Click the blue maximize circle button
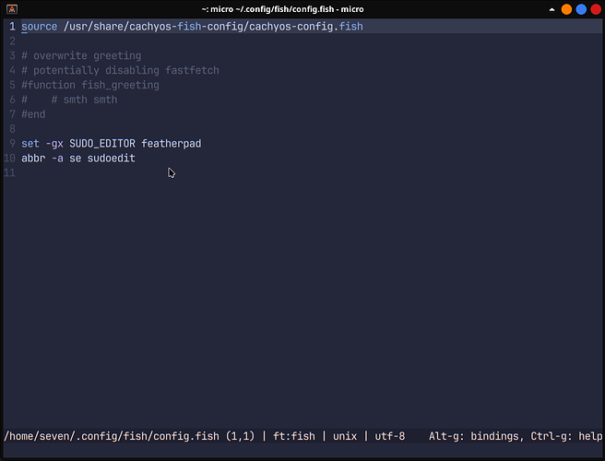Viewport: 605px width, 461px height. [x=581, y=9]
